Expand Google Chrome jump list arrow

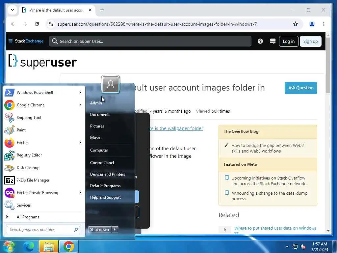(80, 105)
